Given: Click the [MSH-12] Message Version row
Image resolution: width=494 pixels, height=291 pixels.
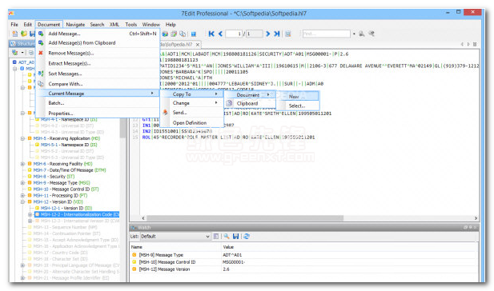Looking at the screenshot, I should tap(303, 269).
